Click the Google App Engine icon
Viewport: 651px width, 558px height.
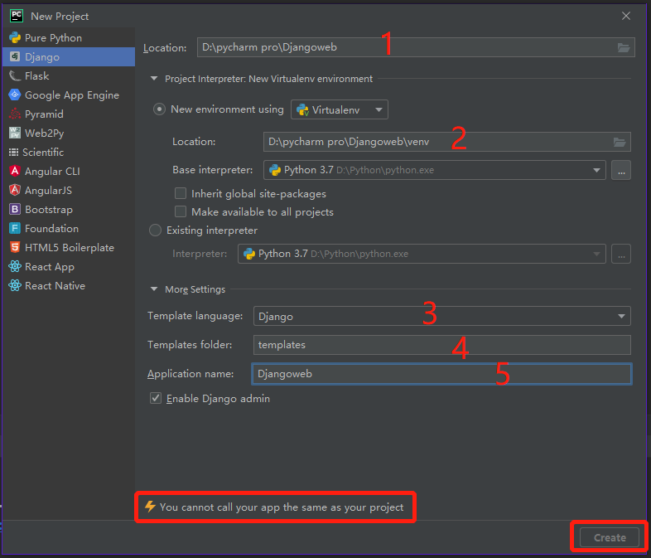15,95
